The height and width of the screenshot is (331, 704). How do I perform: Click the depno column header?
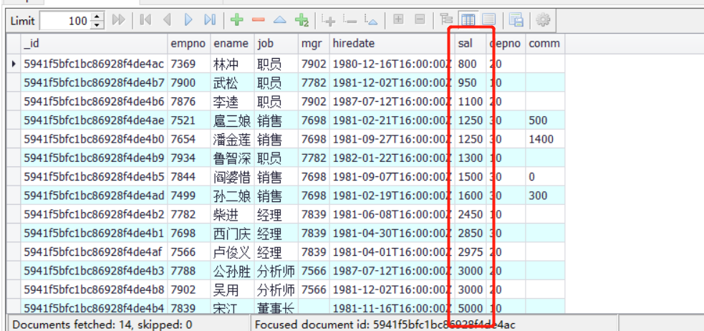(506, 44)
